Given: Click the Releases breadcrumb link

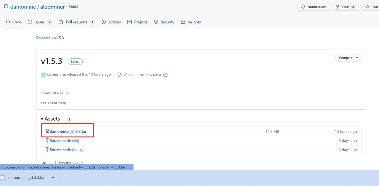Looking at the screenshot, I should point(43,38).
